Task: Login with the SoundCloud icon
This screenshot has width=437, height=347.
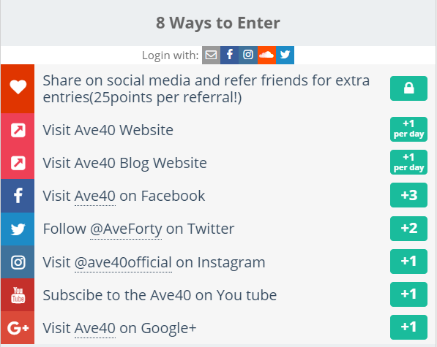Action: [x=266, y=55]
